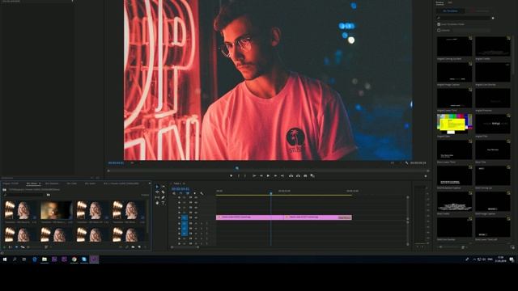Select the Angled Title template thumbnail

pyautogui.click(x=493, y=124)
